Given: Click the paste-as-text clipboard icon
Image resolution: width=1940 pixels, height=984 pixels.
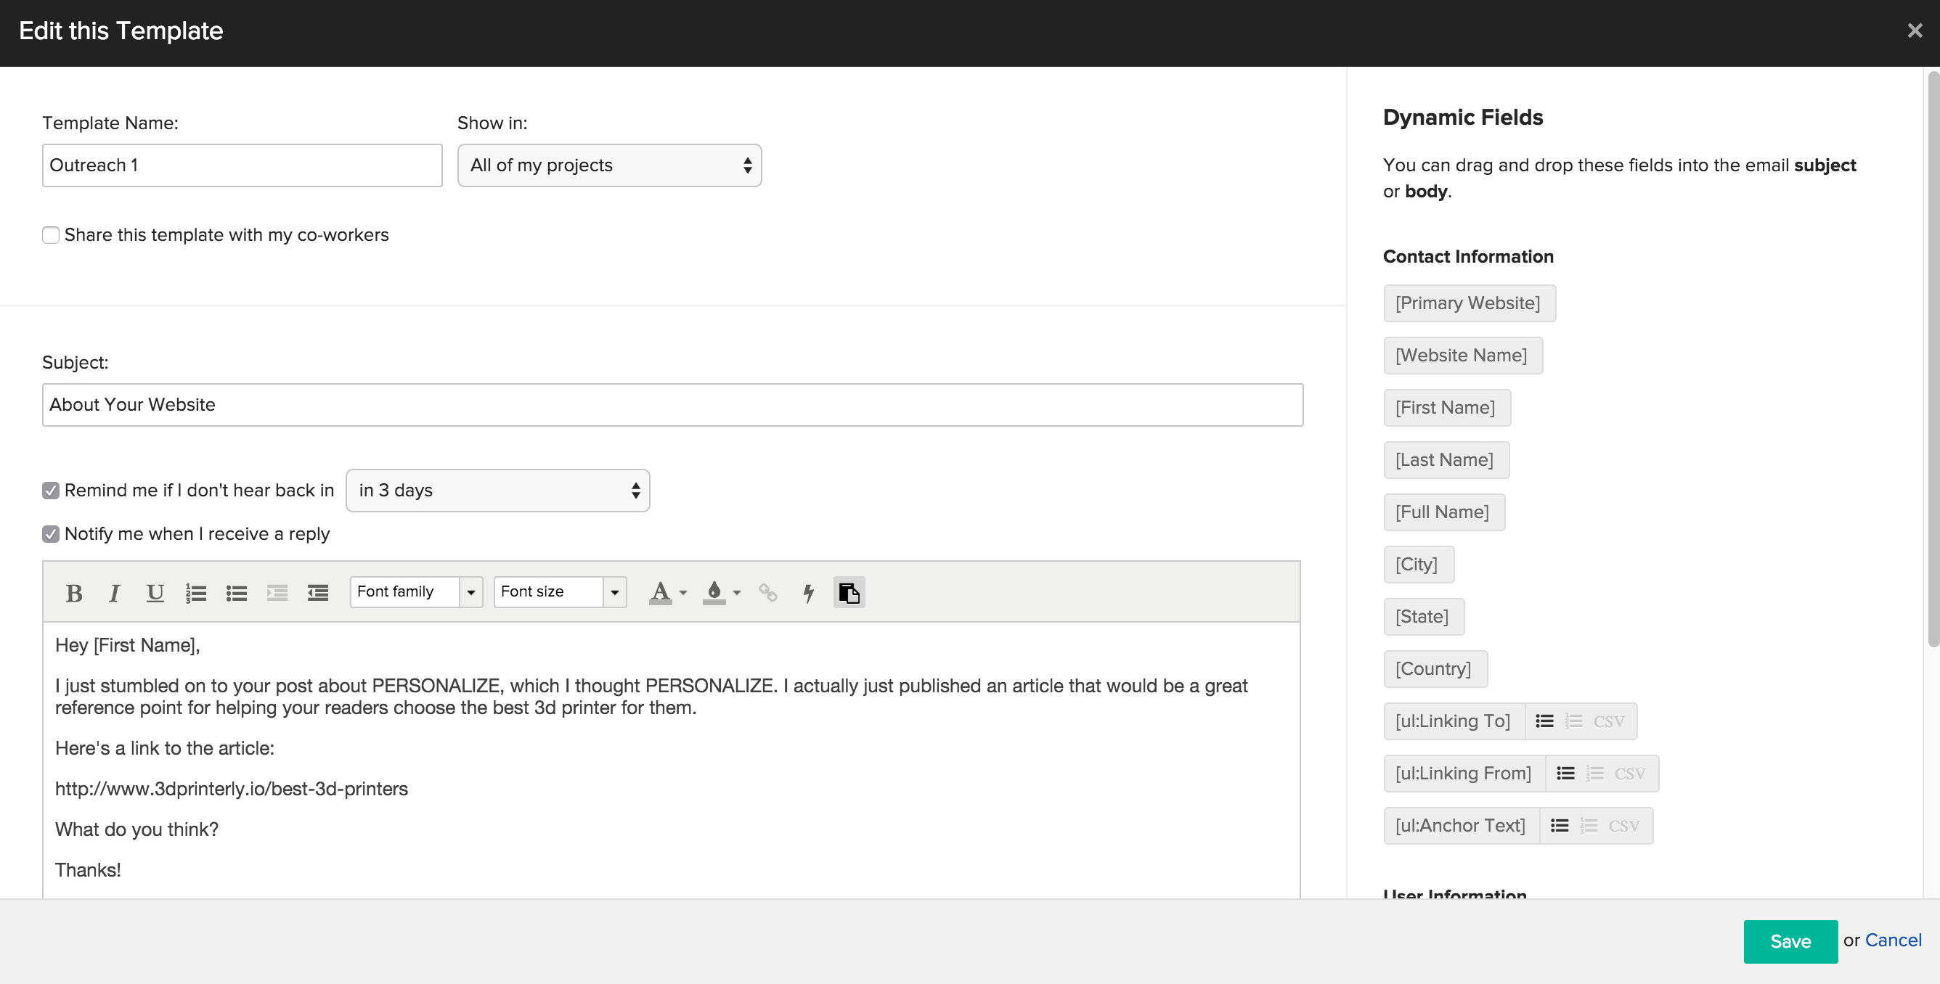Looking at the screenshot, I should (x=849, y=593).
